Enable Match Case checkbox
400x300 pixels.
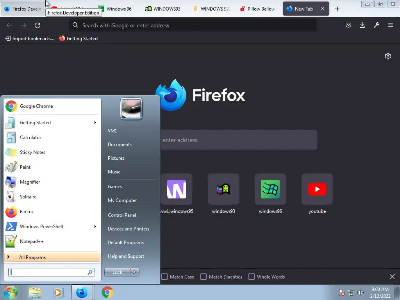pos(164,277)
